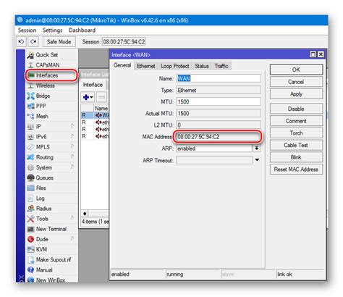Select the Interface tab in Interface List

tap(93, 85)
